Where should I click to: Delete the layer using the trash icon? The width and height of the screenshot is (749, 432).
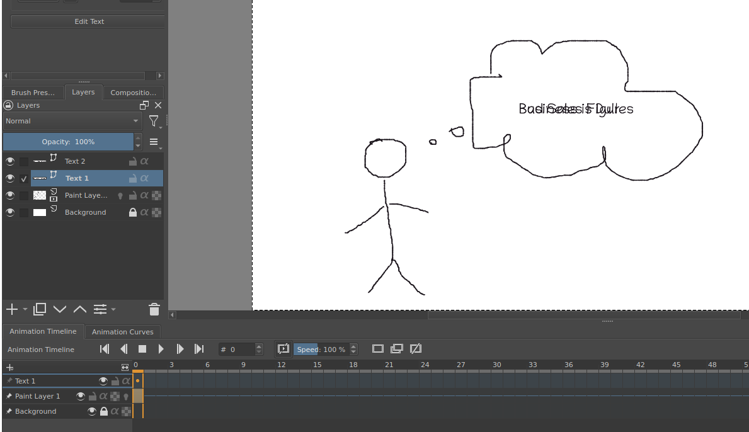[x=154, y=309]
